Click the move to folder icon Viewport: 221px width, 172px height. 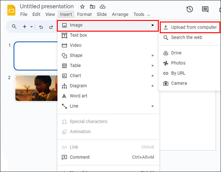93,7
